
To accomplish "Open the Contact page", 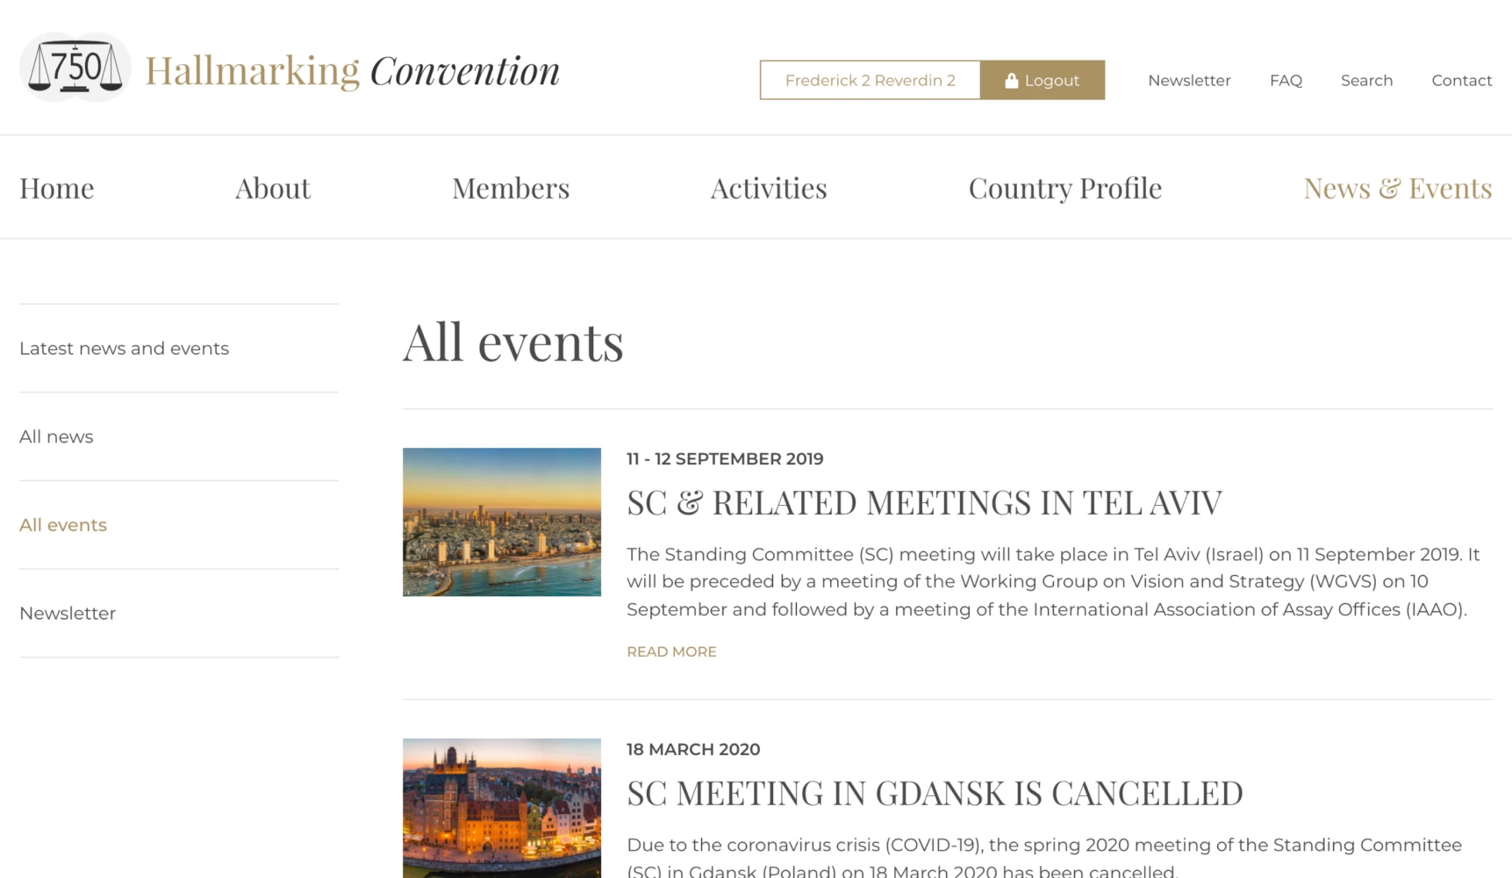I will tap(1461, 80).
